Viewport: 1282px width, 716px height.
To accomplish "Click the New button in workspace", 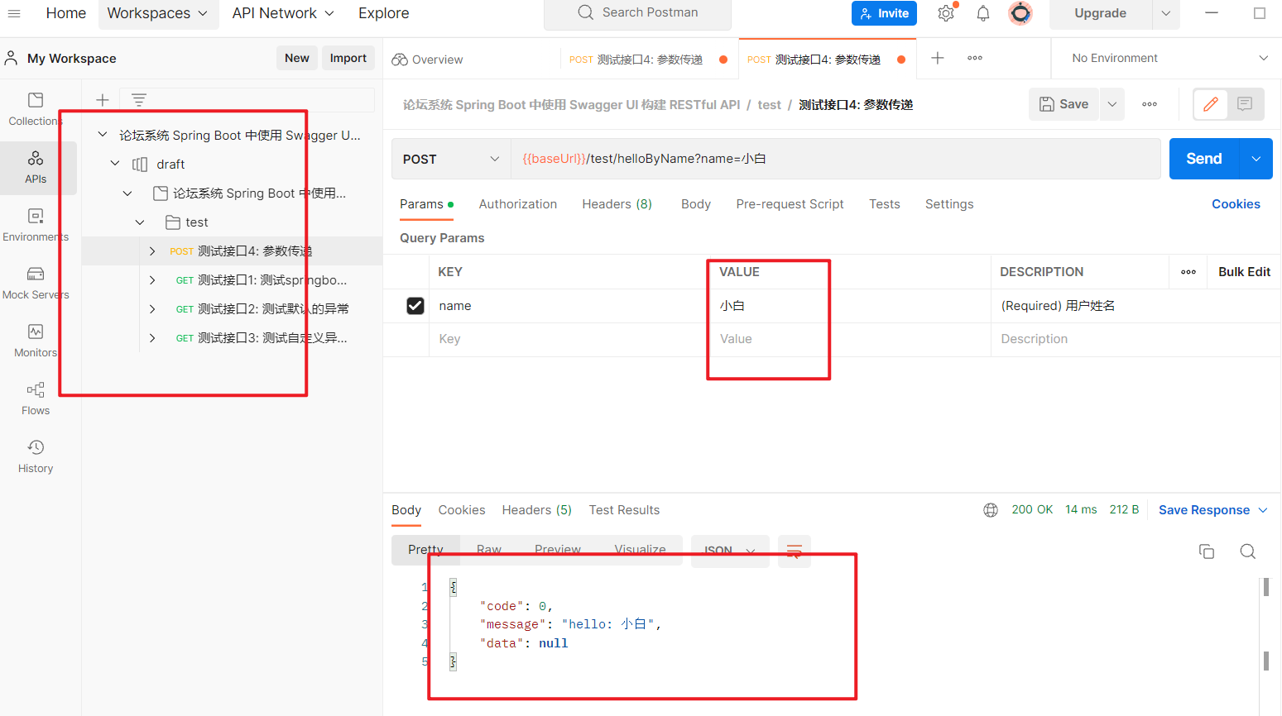I will tap(297, 58).
